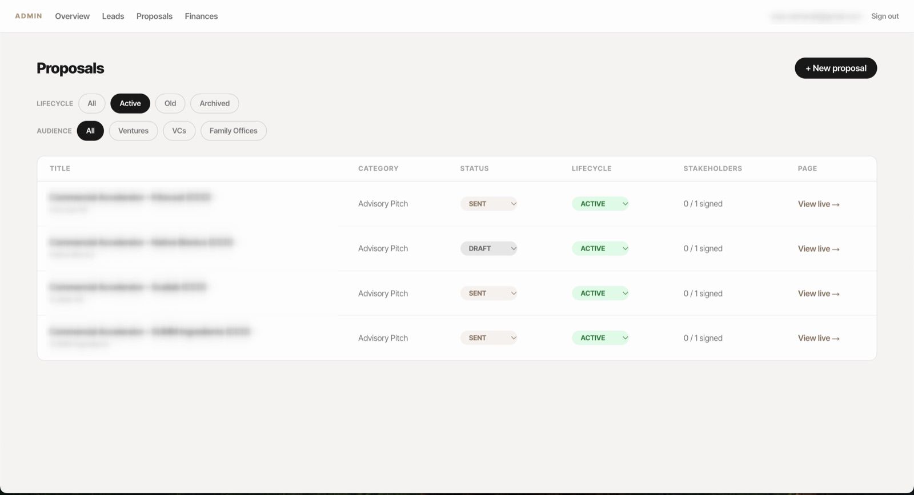Open the Finances nav item
Screen dimensions: 914x495
[x=201, y=16]
